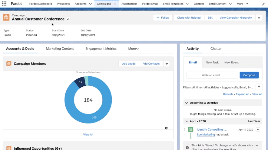Select the New Event tab
The width and height of the screenshot is (268, 150).
pos(231,62)
